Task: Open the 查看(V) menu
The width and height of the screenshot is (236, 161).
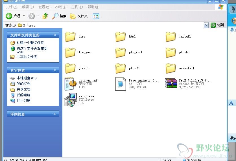Action: tap(44, 7)
